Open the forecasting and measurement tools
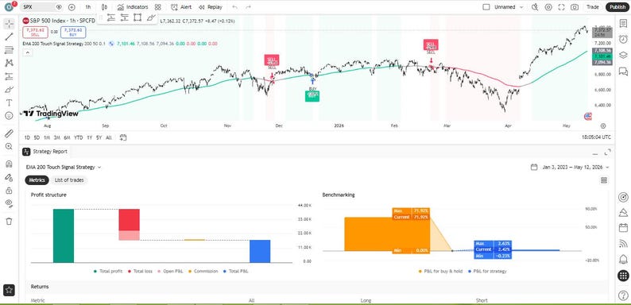 [x=9, y=76]
